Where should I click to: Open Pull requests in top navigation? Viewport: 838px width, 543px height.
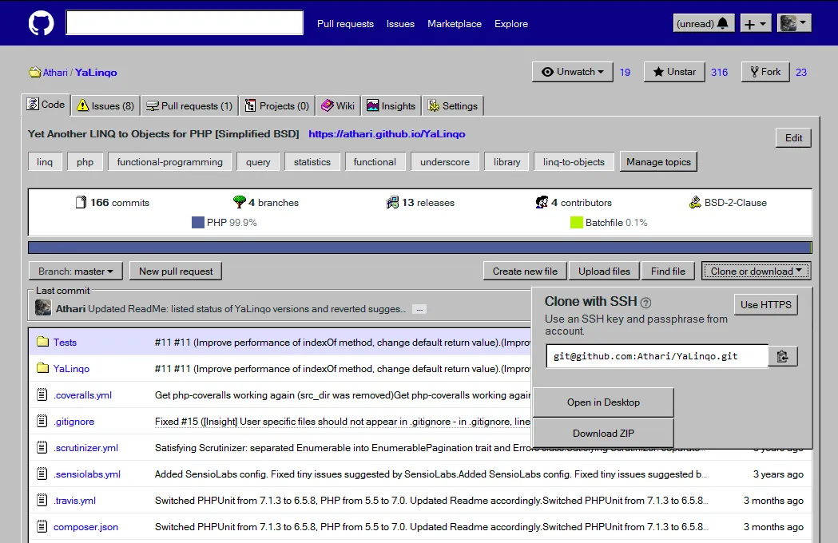pos(345,23)
